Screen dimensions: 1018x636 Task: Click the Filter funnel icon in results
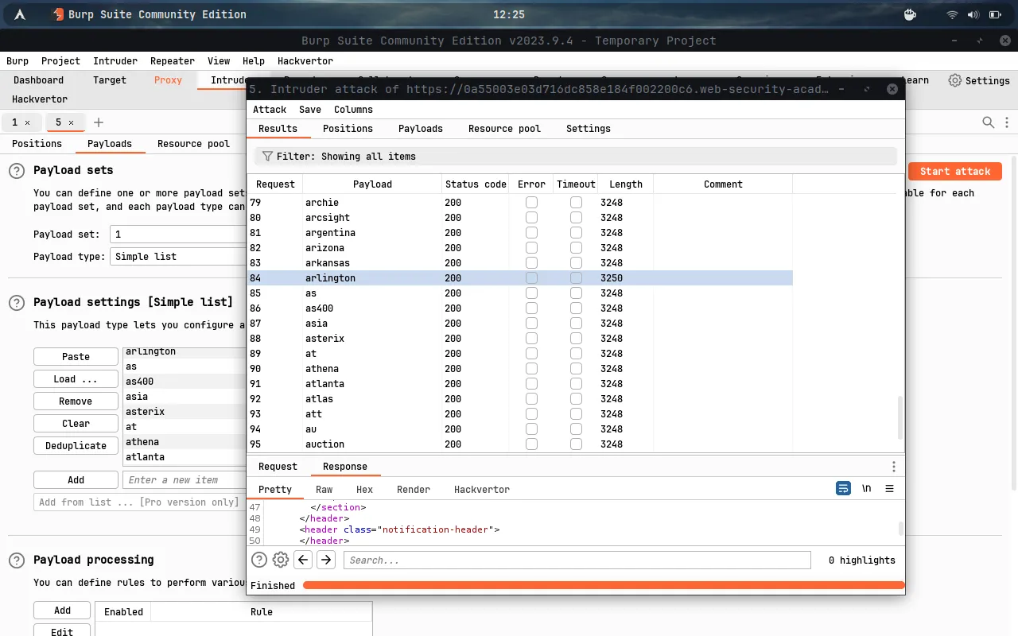click(267, 157)
